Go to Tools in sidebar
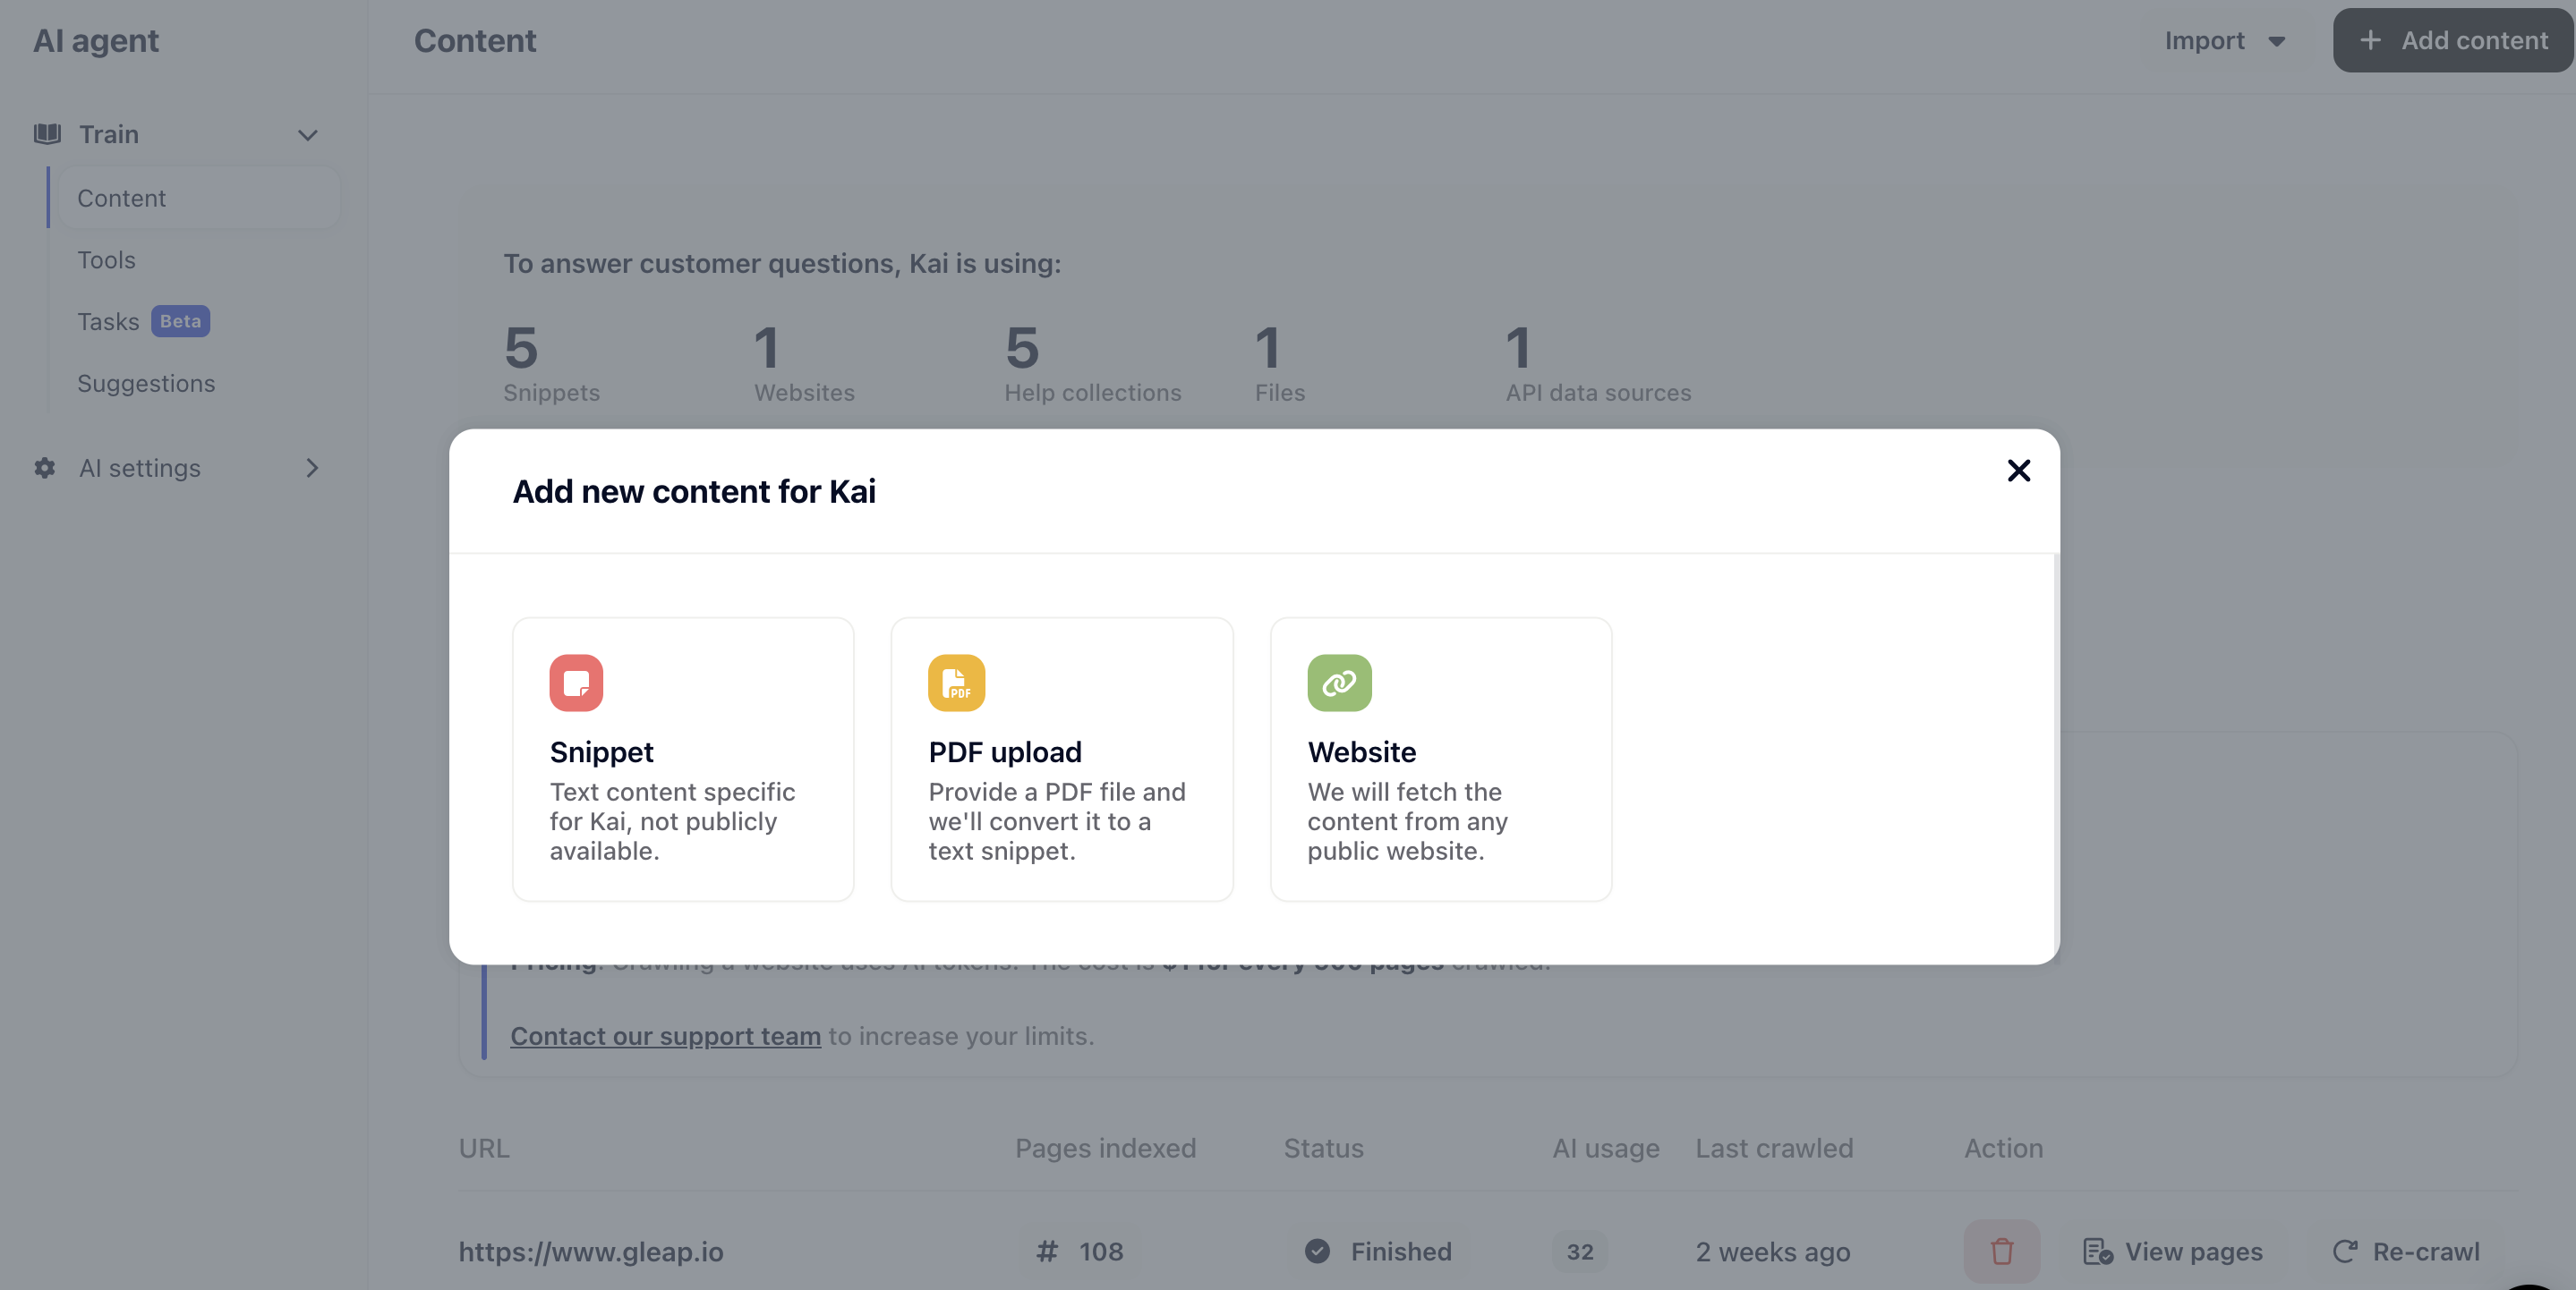The image size is (2576, 1290). click(106, 259)
